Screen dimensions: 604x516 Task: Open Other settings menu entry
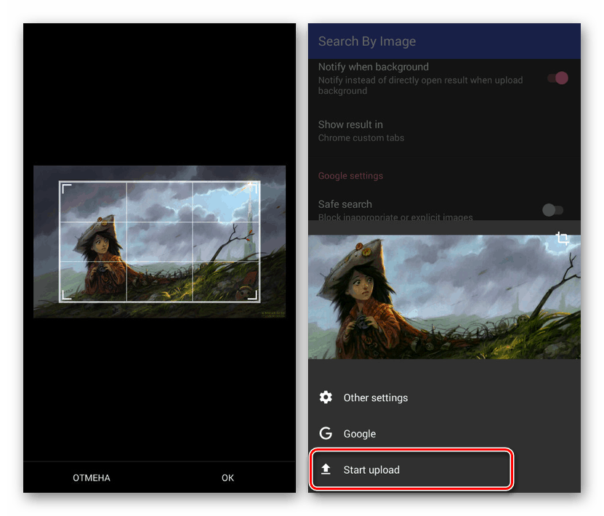[444, 398]
